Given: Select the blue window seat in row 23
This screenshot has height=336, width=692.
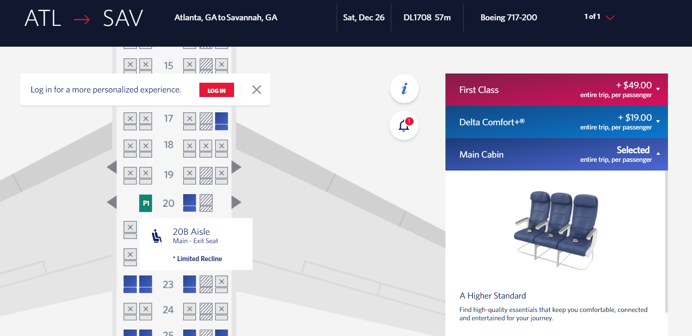Looking at the screenshot, I should pos(129,284).
